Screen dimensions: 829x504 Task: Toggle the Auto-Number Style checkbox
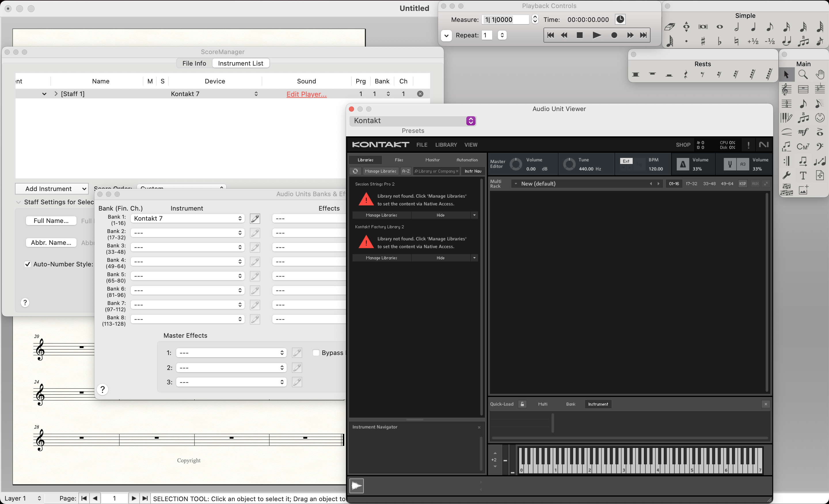(28, 264)
